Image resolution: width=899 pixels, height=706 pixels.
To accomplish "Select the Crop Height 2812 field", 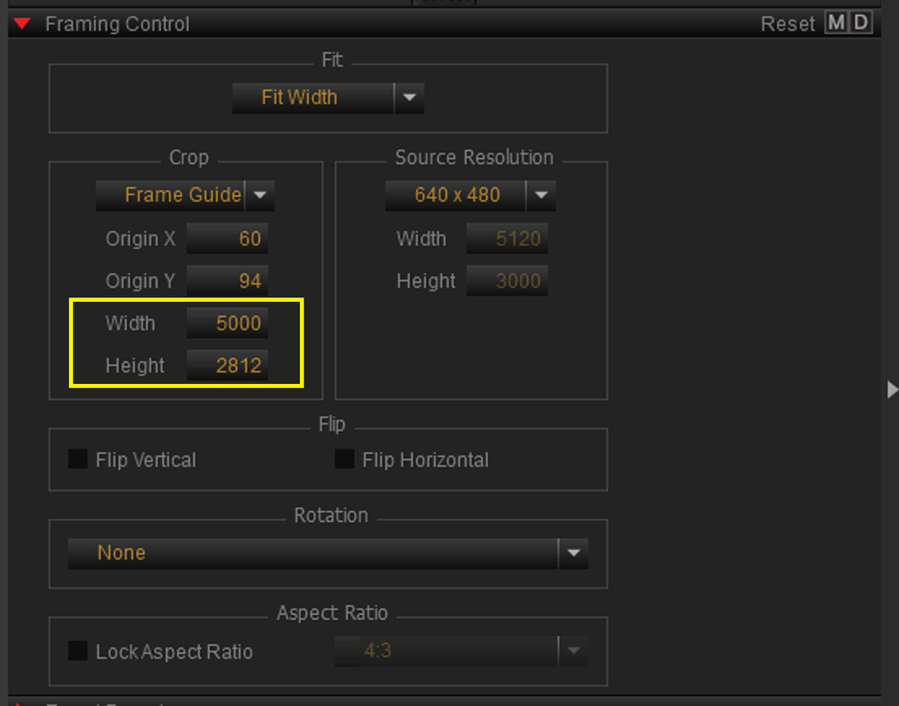I will click(x=227, y=366).
